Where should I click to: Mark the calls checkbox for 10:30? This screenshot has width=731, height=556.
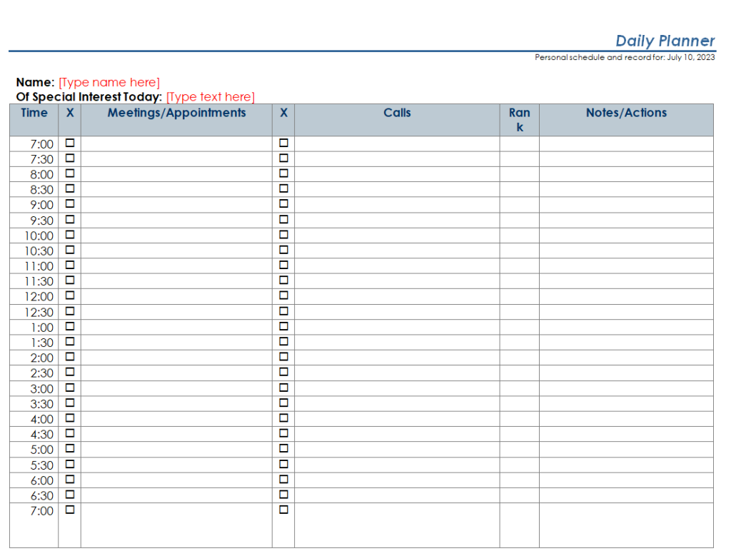coord(283,250)
